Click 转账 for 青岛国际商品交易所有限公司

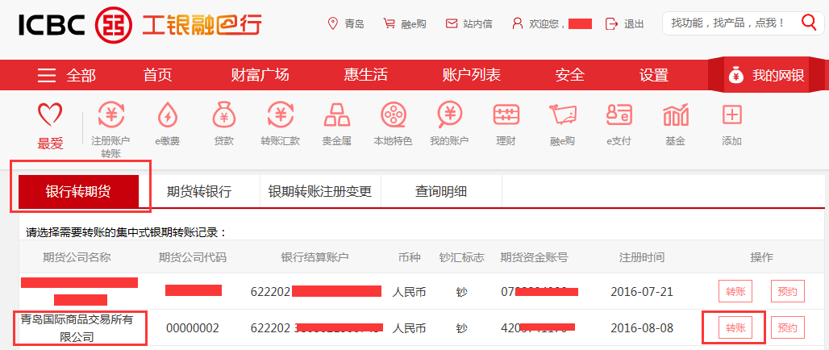pos(735,327)
